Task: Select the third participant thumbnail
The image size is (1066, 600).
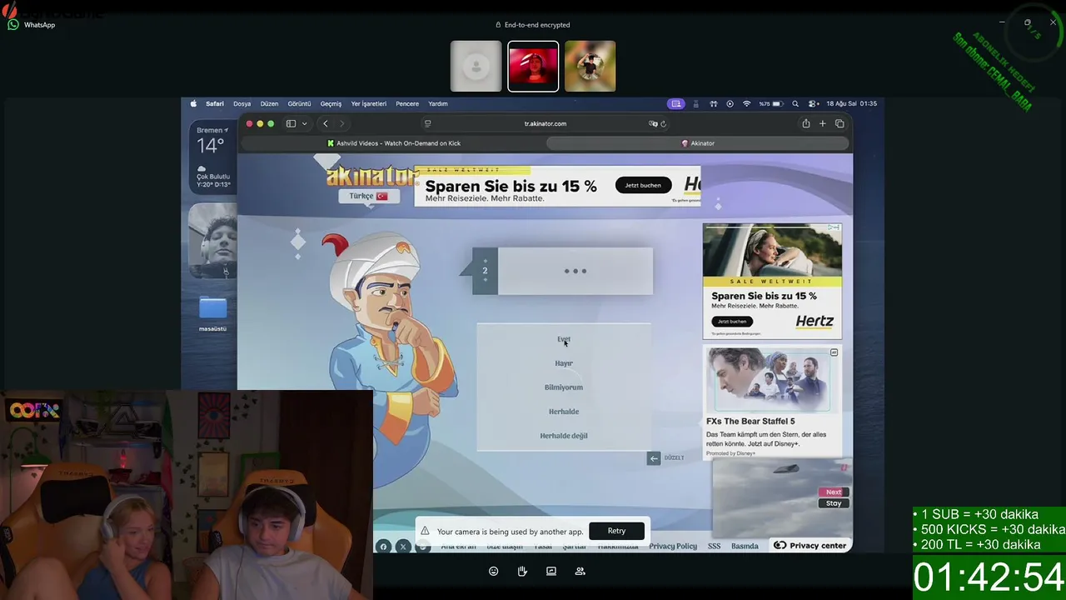Action: tap(590, 66)
